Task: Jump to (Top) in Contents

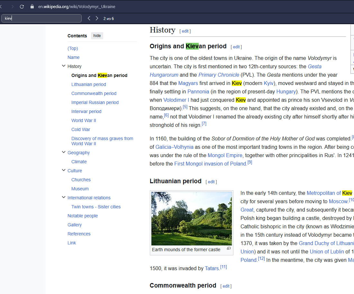Action: (73, 48)
